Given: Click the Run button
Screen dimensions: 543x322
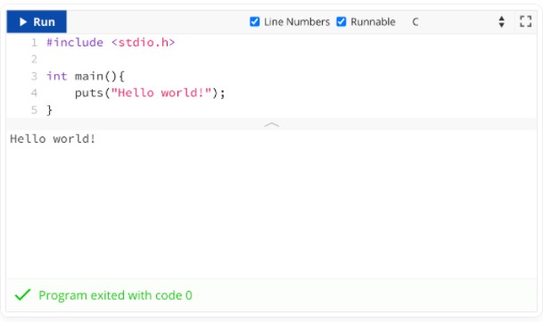Looking at the screenshot, I should tap(37, 21).
